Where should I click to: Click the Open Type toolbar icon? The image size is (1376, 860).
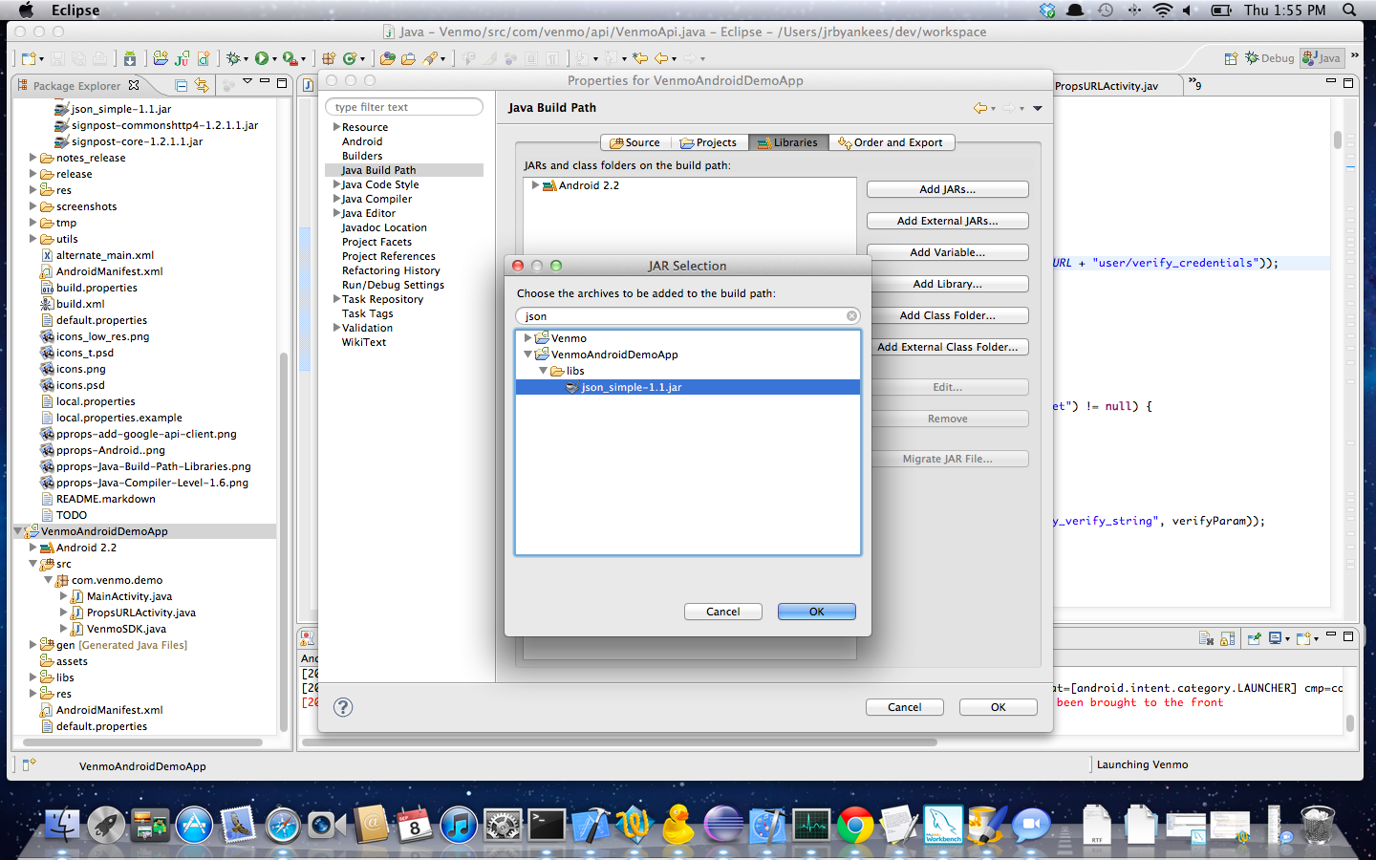(x=387, y=58)
